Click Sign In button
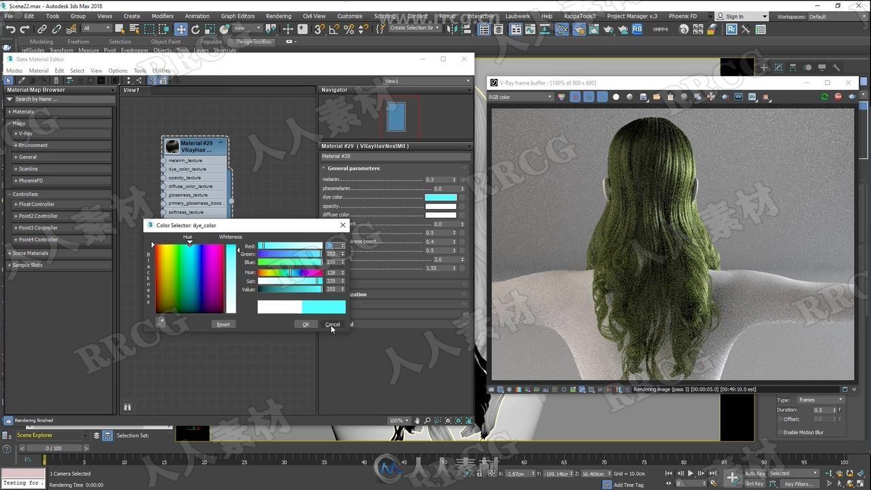The width and height of the screenshot is (871, 490). point(735,16)
